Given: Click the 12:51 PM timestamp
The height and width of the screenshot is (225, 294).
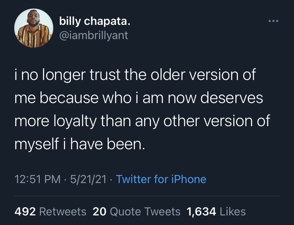Looking at the screenshot, I should tap(37, 179).
